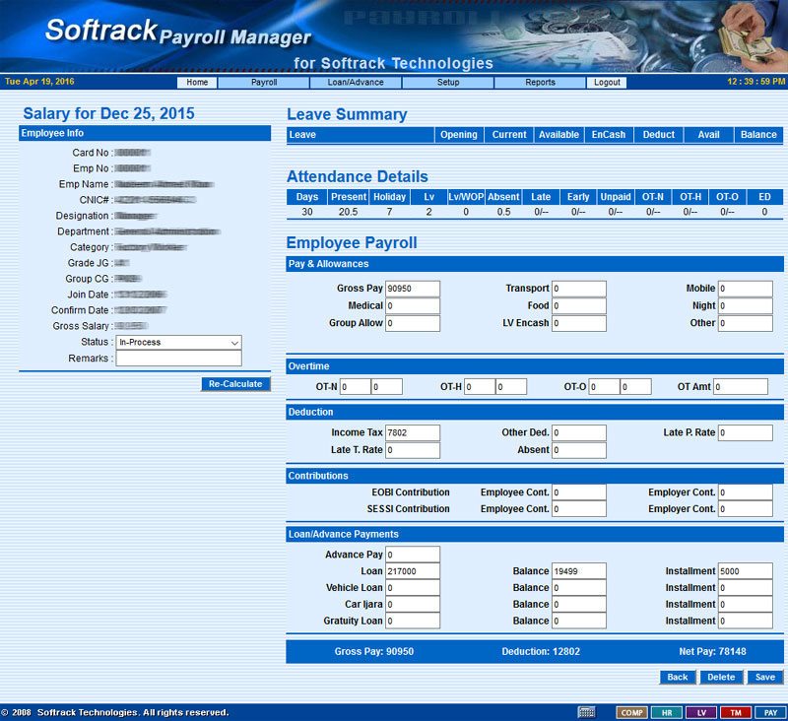
Task: Open the COMP module button
Action: (x=630, y=712)
